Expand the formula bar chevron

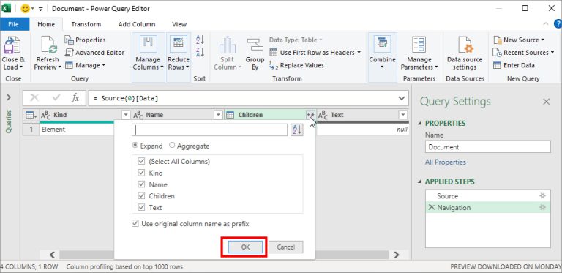click(x=402, y=98)
